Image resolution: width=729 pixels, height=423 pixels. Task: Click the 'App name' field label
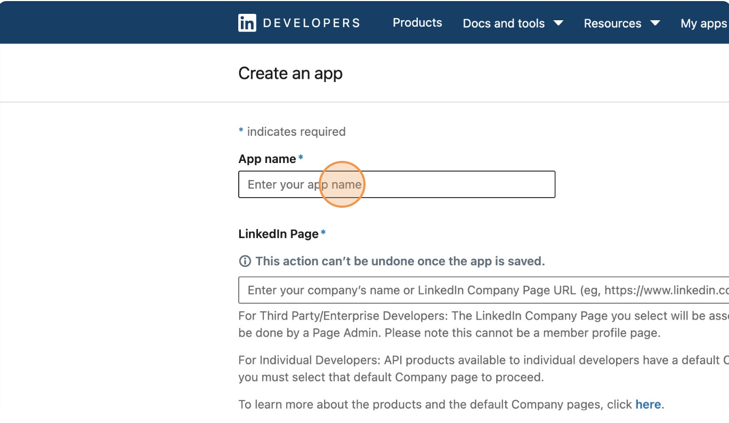tap(268, 159)
